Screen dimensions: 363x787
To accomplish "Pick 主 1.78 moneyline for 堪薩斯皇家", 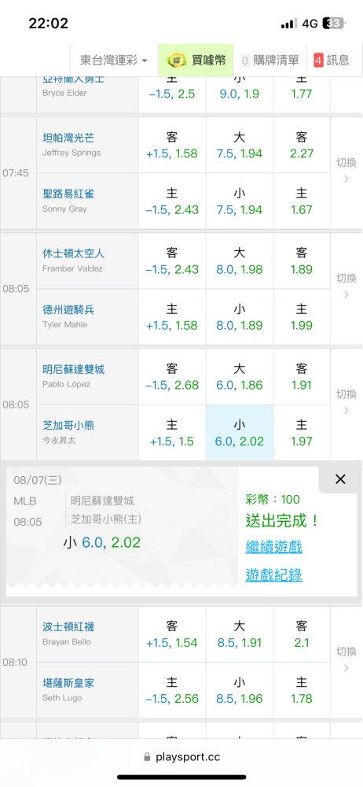I will (302, 691).
